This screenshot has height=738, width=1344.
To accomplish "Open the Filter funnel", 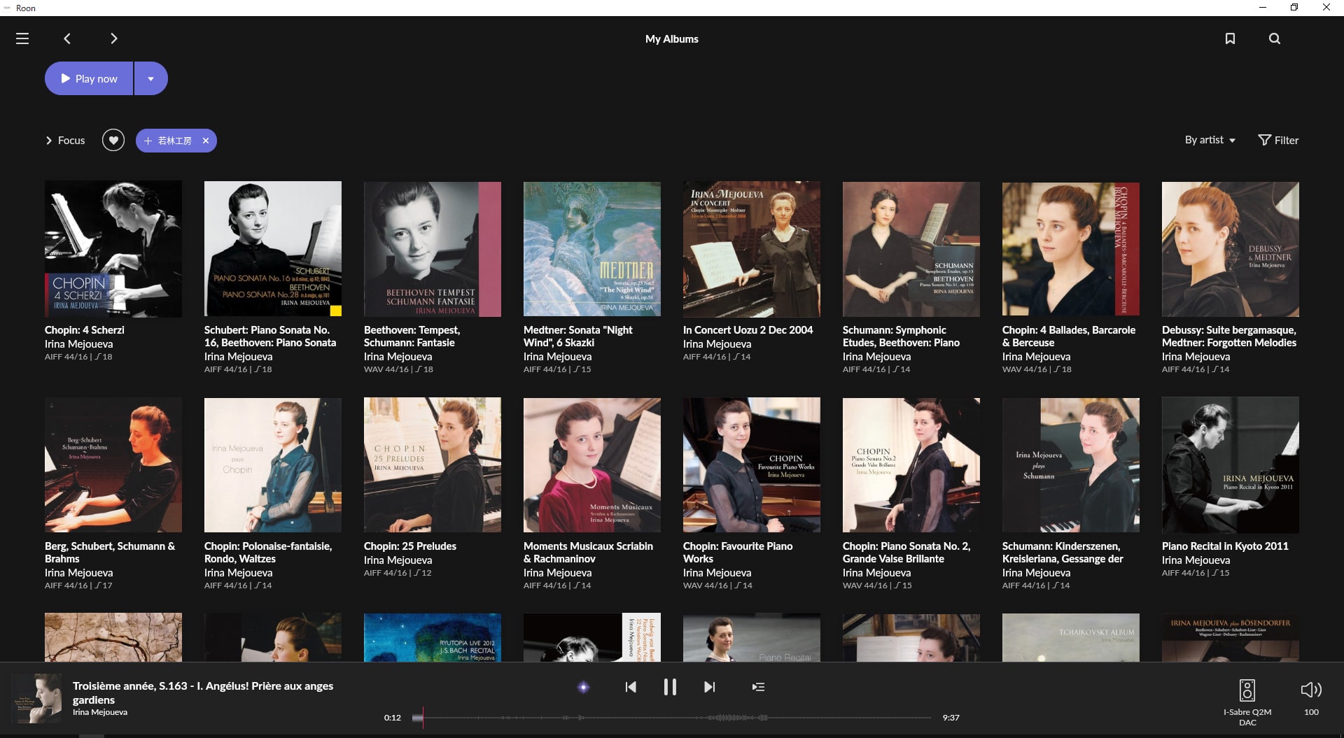I will click(x=1278, y=140).
